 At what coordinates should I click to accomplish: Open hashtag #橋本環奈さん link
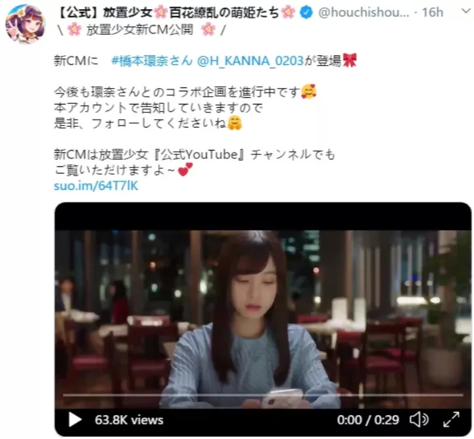pos(152,60)
